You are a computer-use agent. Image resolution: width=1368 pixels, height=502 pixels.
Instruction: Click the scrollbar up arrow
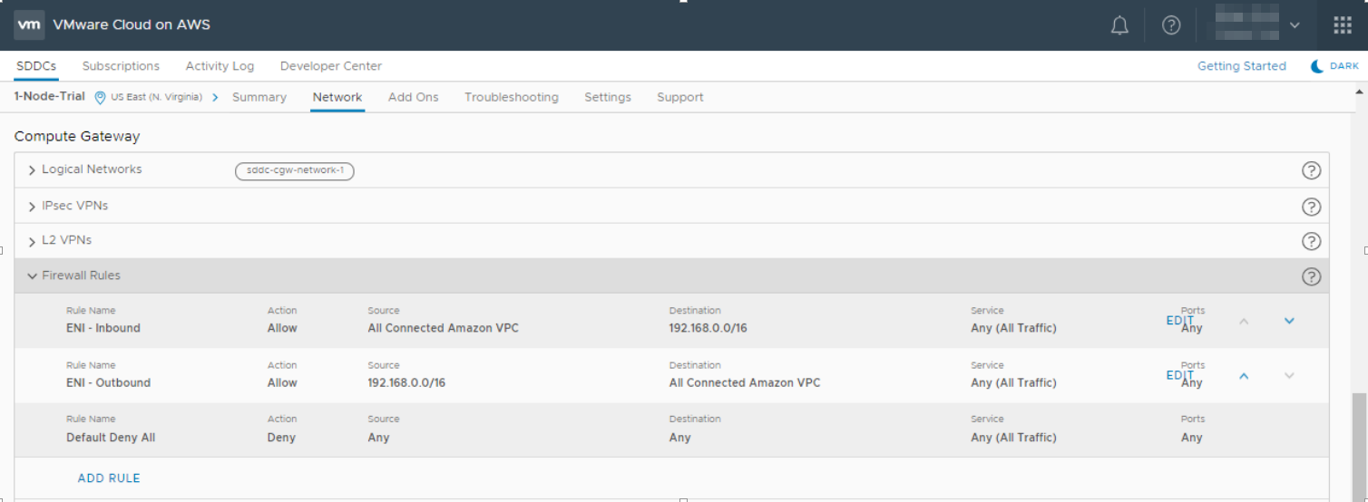click(1359, 91)
